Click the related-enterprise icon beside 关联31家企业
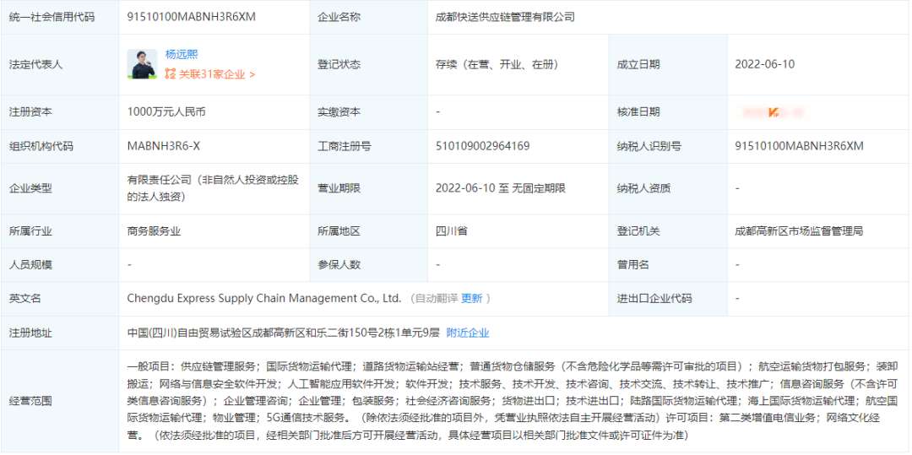 (170, 74)
